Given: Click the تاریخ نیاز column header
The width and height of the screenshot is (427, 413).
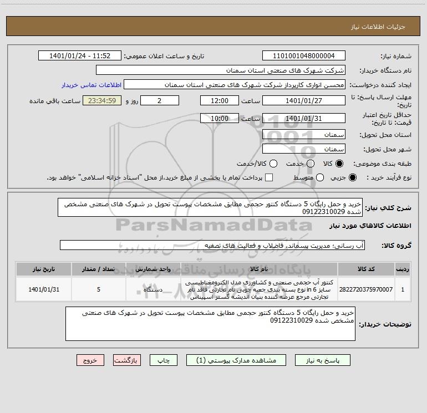Looking at the screenshot, I should 44,269.
